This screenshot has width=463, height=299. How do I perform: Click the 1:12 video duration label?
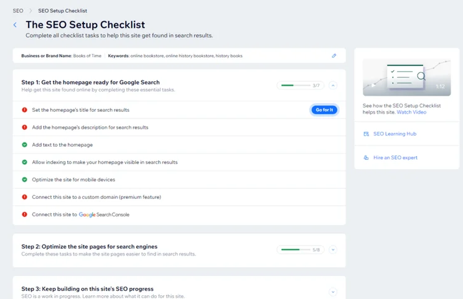coord(440,86)
